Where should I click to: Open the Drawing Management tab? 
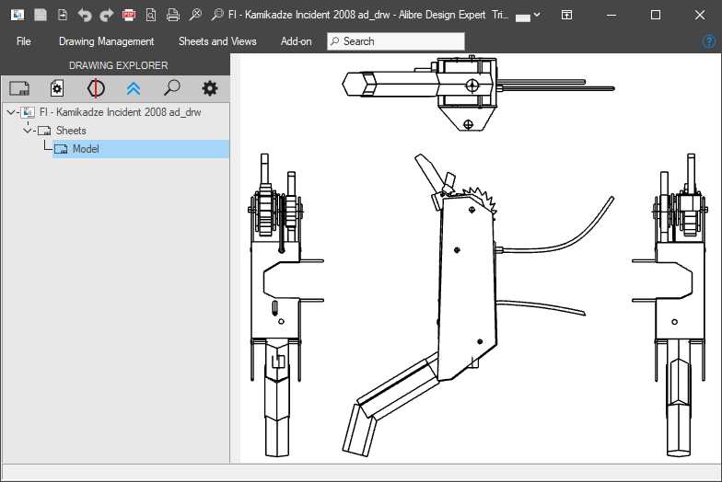tap(106, 41)
